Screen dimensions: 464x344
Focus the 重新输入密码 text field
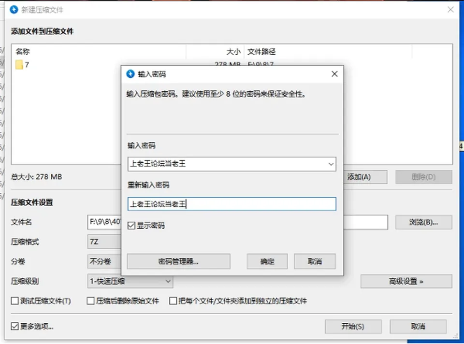point(232,204)
